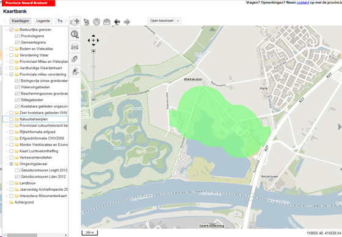This screenshot has width=342, height=237.
Task: Click folder icon of Landbouw layer
Action: [16, 183]
